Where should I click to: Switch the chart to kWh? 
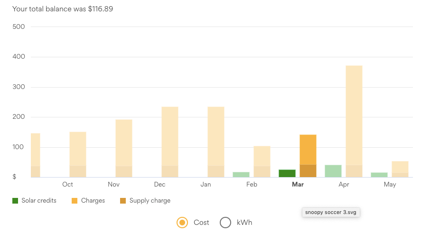pyautogui.click(x=225, y=223)
